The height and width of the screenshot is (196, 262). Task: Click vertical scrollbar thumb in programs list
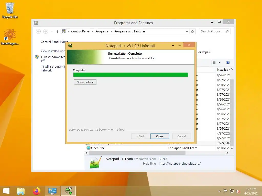(232, 113)
